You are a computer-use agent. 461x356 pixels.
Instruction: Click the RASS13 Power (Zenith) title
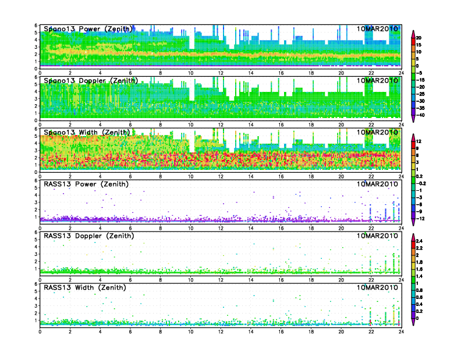86,184
